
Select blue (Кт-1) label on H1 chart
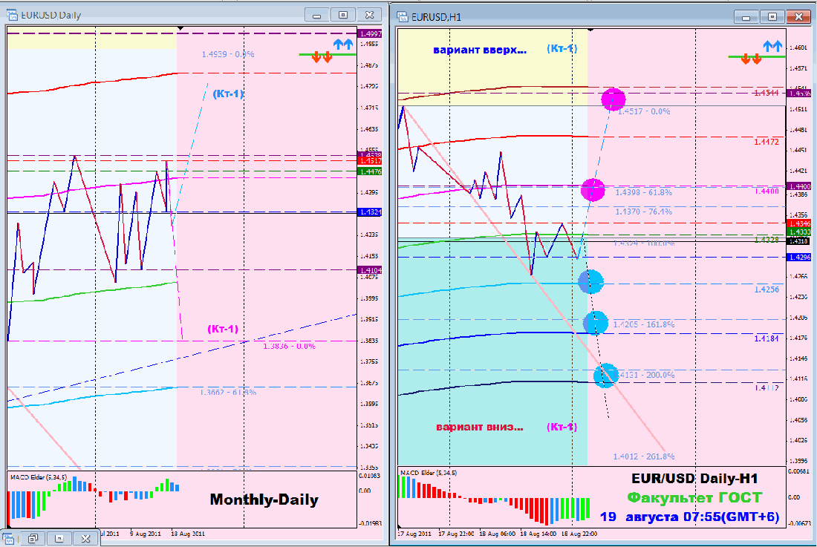tap(562, 48)
